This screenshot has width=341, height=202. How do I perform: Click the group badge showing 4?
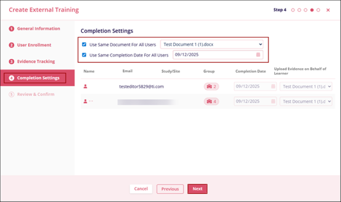click(211, 101)
